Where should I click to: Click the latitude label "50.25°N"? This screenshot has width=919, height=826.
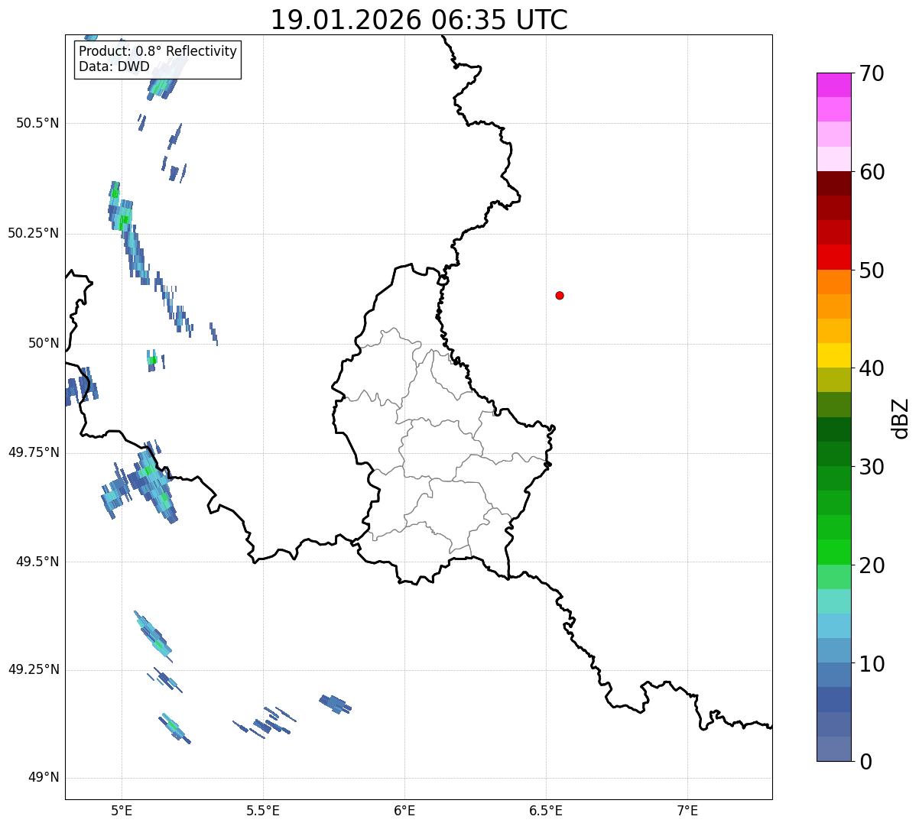click(34, 233)
